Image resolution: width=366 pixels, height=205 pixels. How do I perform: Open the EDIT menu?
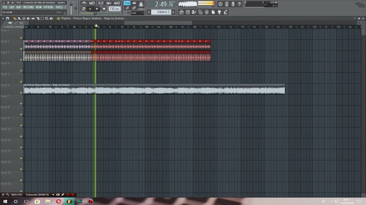(11, 7)
